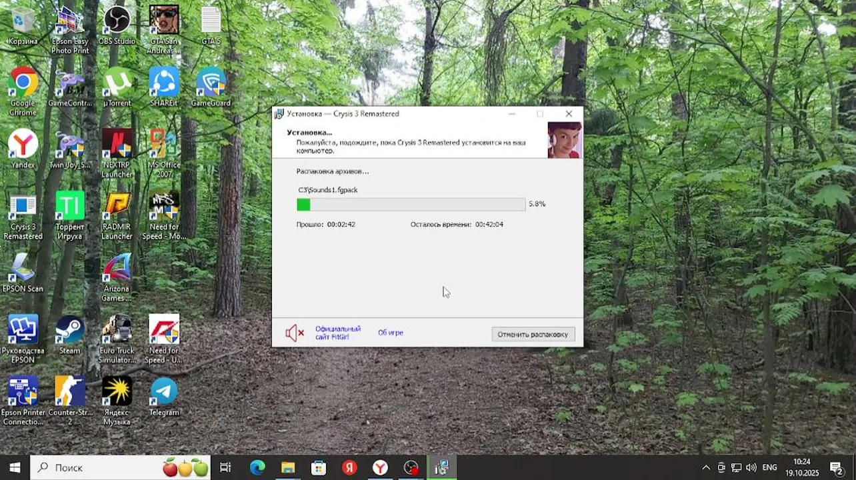Open the Windows Start menu
The image size is (856, 480).
click(15, 468)
